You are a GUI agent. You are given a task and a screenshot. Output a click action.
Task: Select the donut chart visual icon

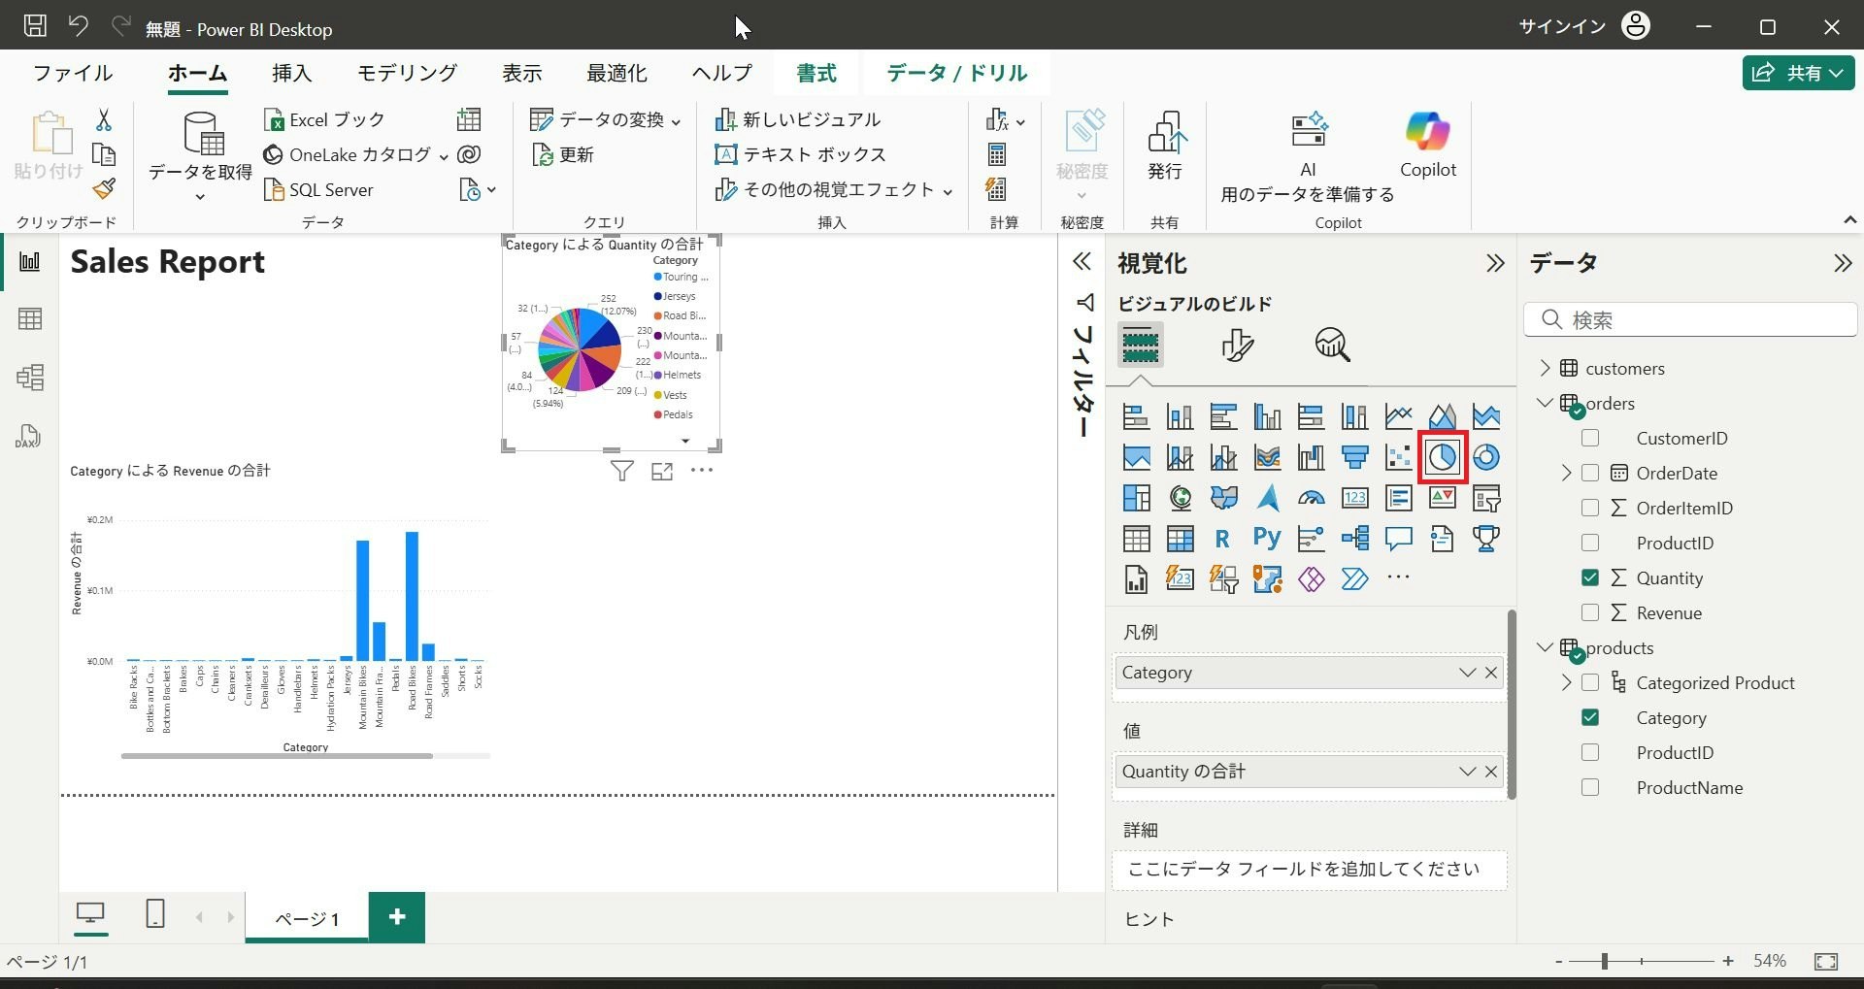(1486, 457)
